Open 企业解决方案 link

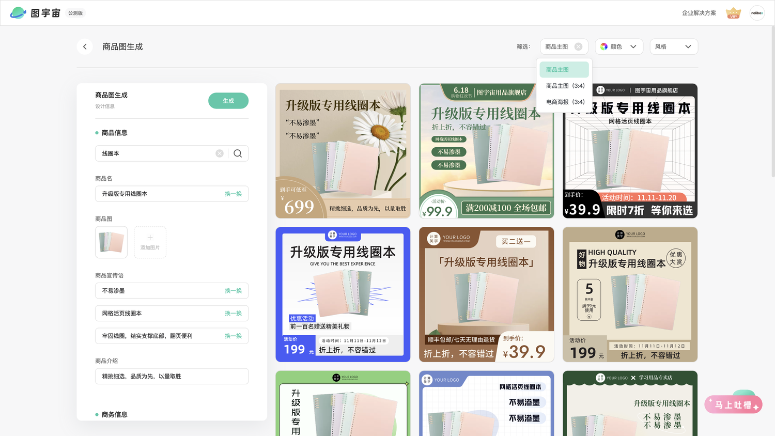coord(699,13)
